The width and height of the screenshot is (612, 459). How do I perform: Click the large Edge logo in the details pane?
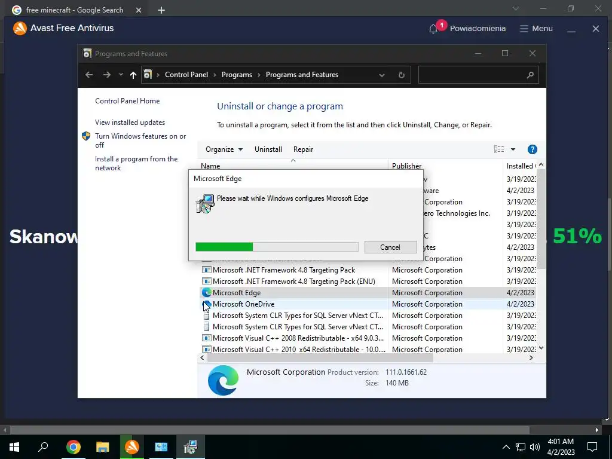224,380
